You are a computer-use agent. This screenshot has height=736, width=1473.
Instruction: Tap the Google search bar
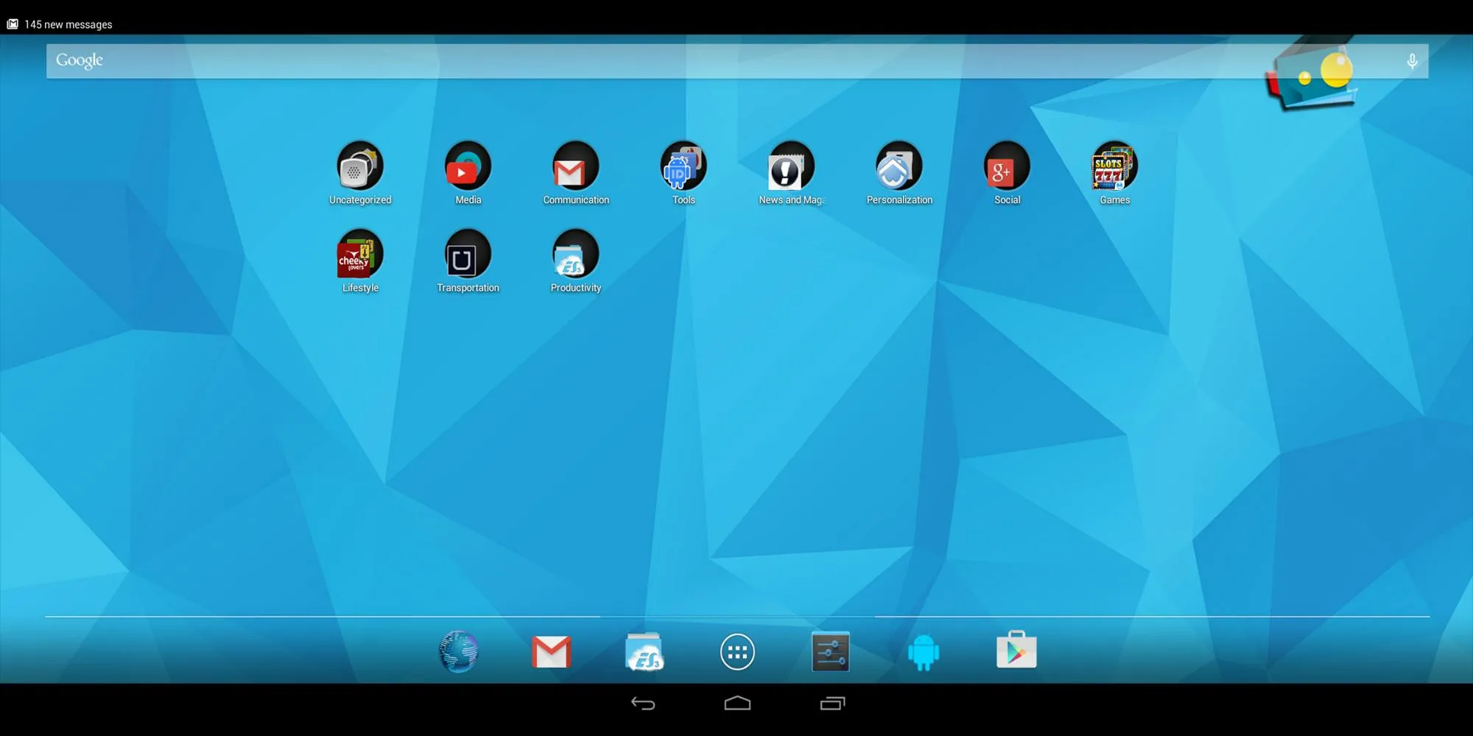click(663, 61)
